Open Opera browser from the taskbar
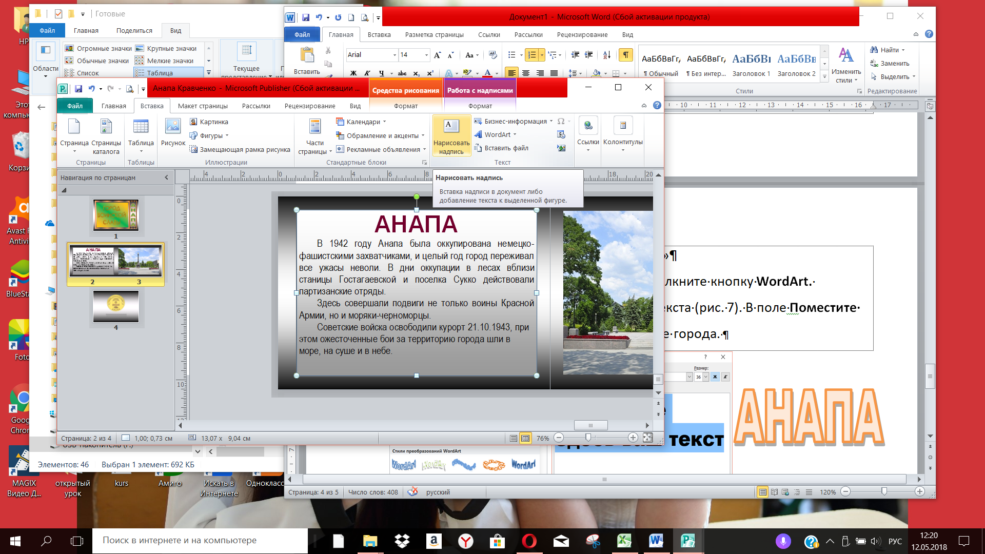The height and width of the screenshot is (554, 985). (x=529, y=541)
